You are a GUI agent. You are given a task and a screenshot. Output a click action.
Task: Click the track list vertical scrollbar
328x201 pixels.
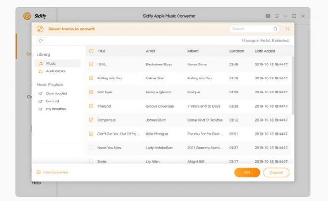pyautogui.click(x=293, y=86)
